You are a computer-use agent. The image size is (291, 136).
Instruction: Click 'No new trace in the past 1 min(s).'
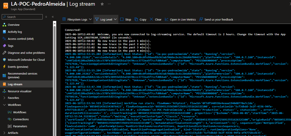point(124,41)
